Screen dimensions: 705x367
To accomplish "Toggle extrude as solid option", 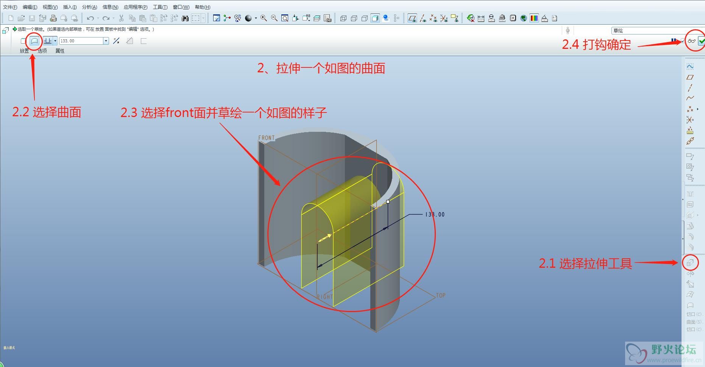I will 23,41.
